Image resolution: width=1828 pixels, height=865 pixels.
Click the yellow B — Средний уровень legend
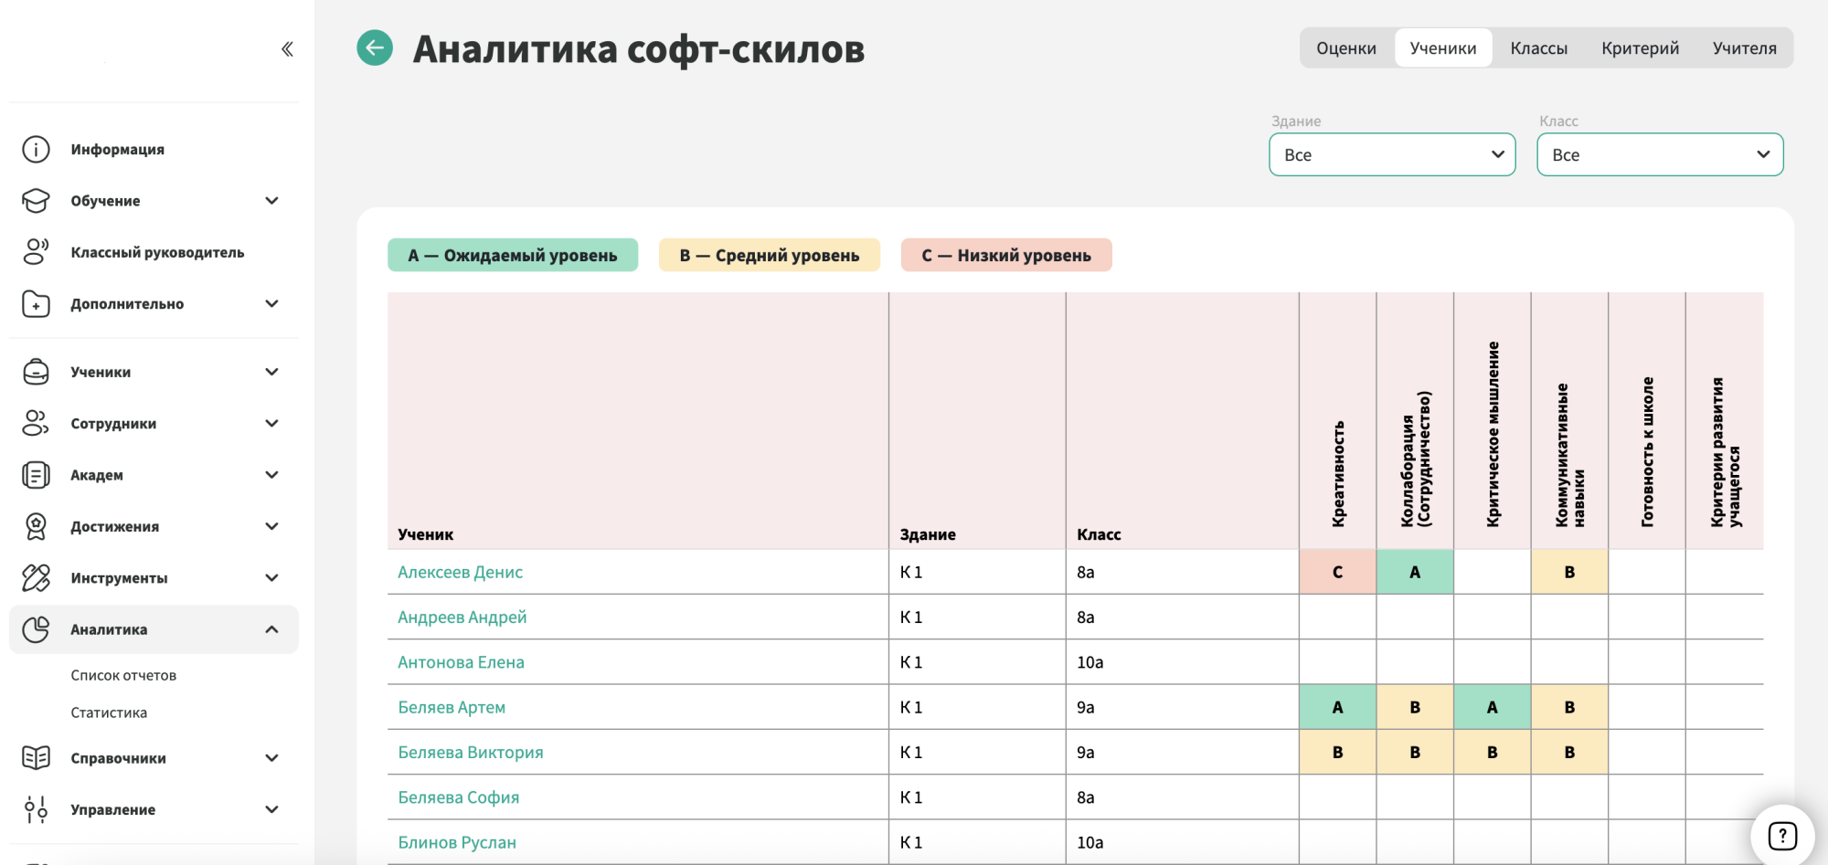click(x=770, y=255)
